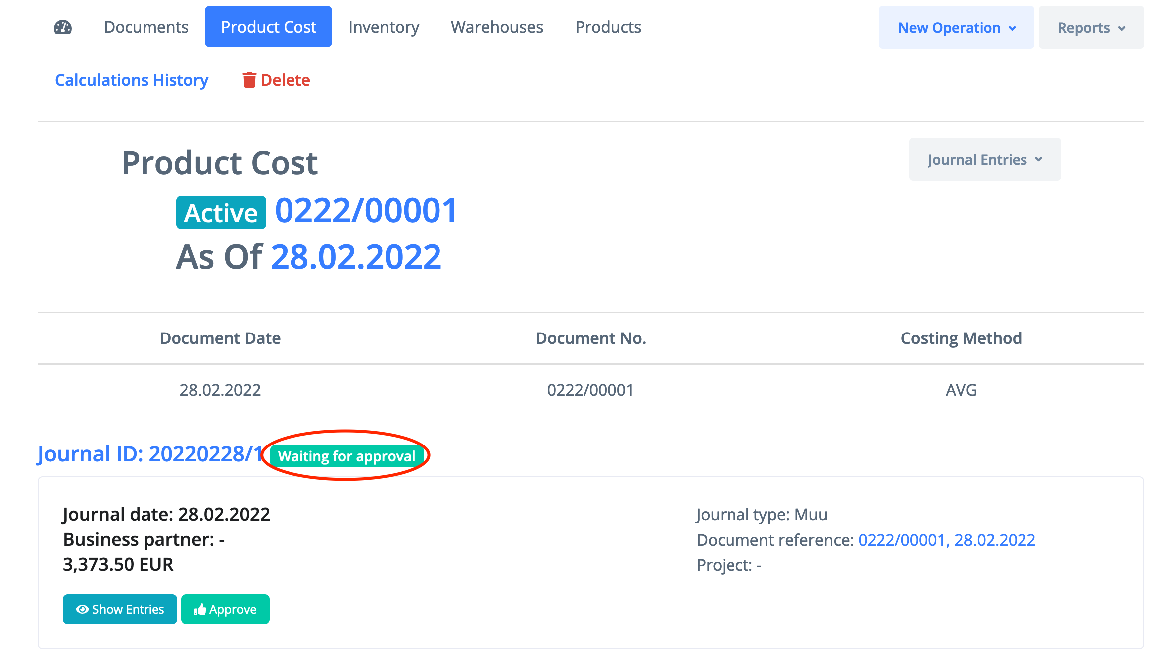1169x668 pixels.
Task: Select the active Product Cost tab
Action: tap(268, 27)
